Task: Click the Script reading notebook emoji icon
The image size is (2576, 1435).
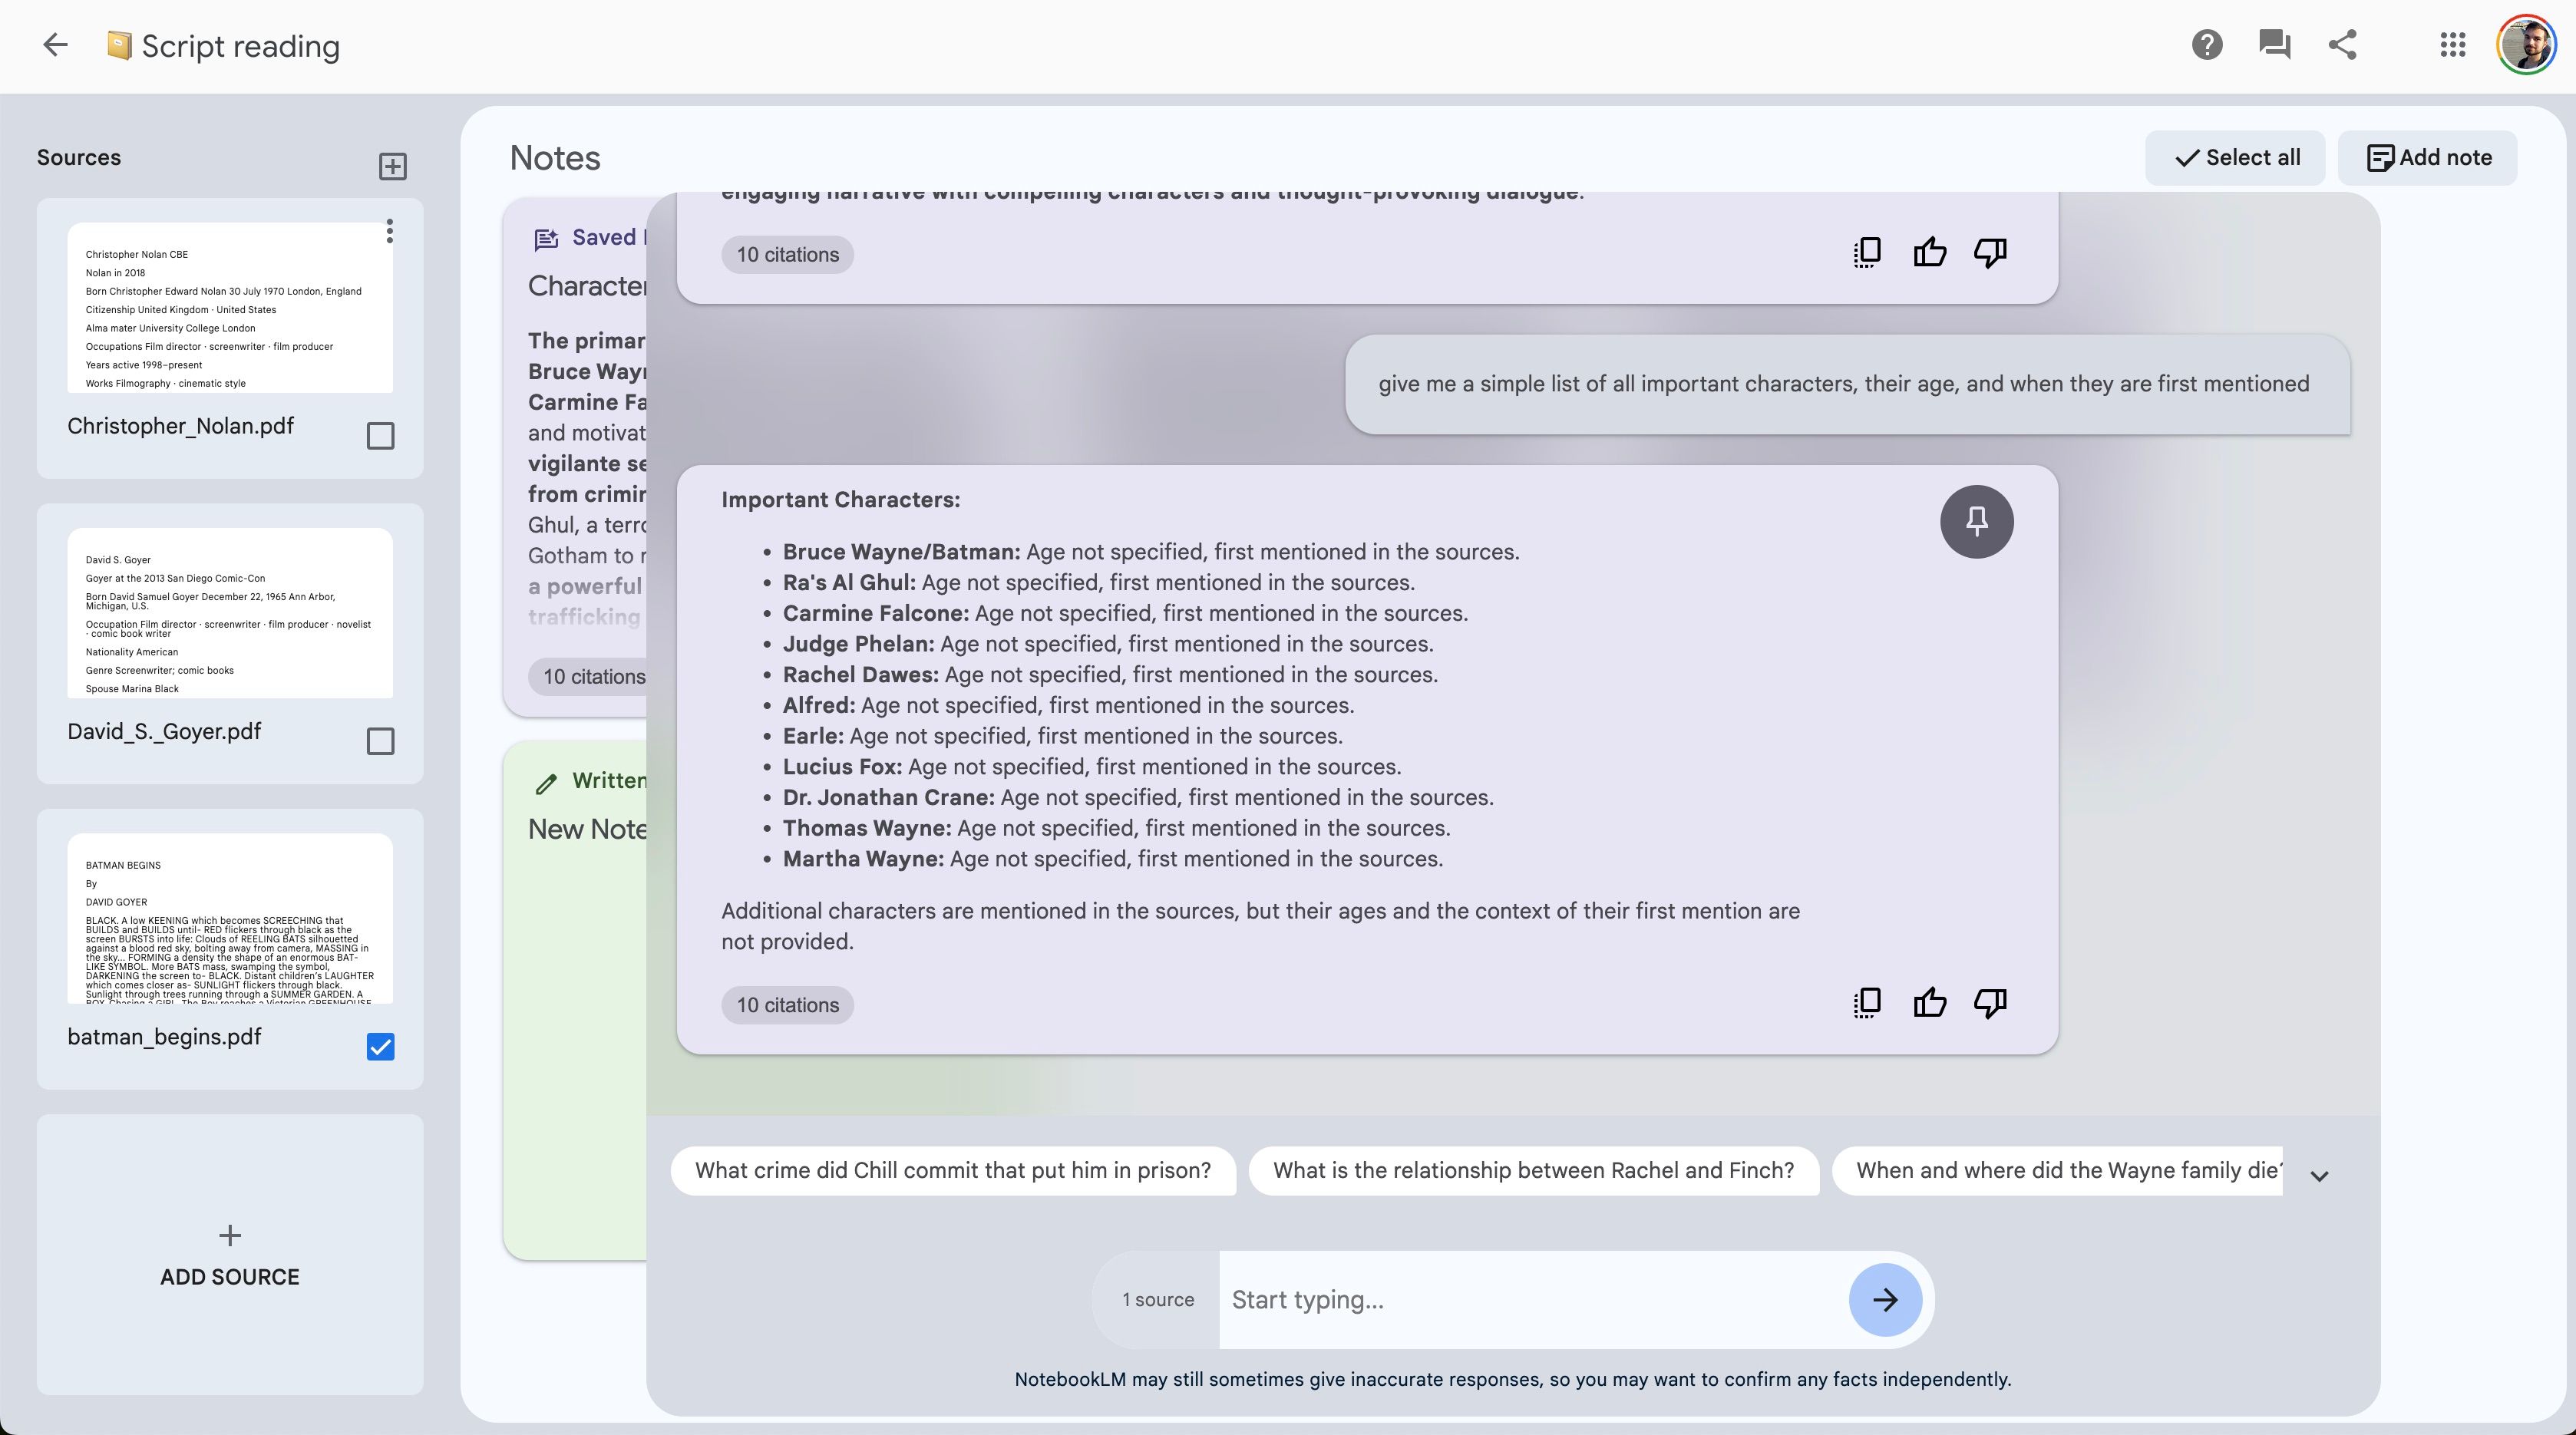Action: coord(119,46)
